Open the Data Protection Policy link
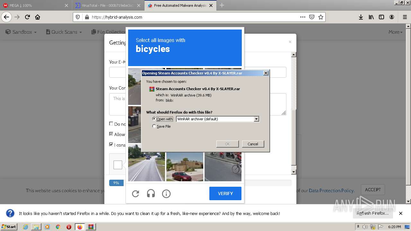The height and width of the screenshot is (231, 411). tap(331, 191)
